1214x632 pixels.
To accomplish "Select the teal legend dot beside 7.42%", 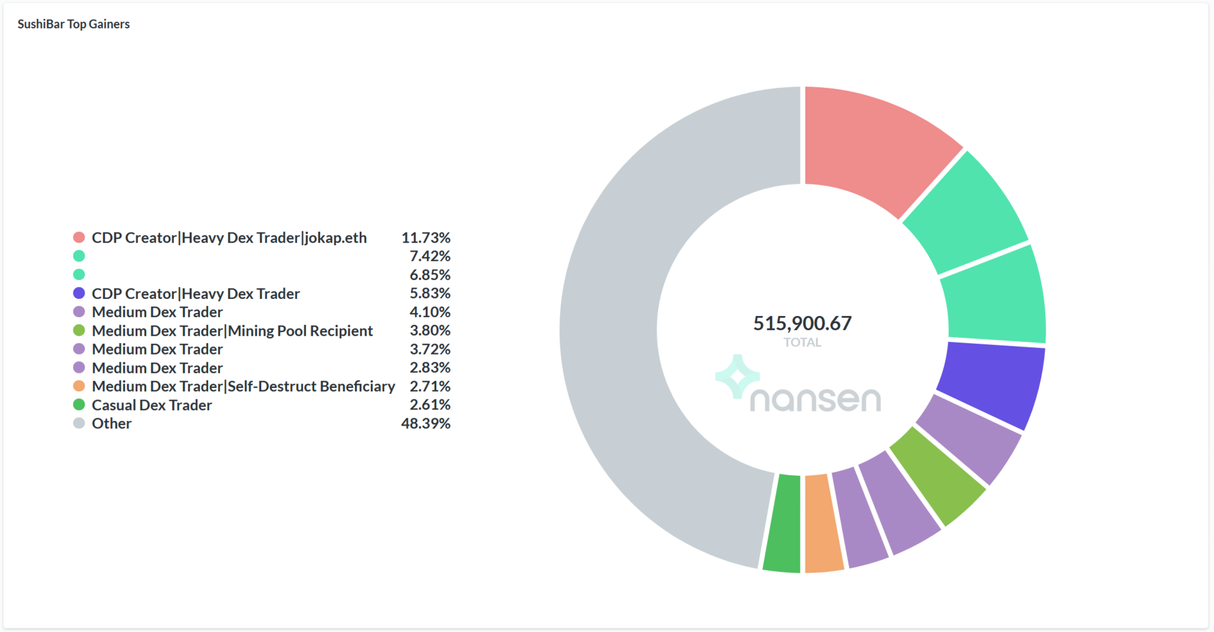I will tap(79, 256).
